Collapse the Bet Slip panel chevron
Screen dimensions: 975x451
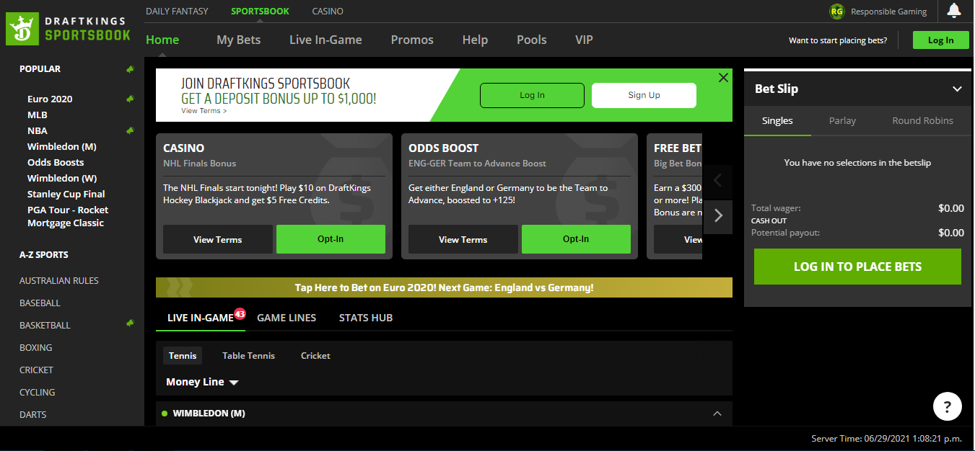[x=957, y=89]
